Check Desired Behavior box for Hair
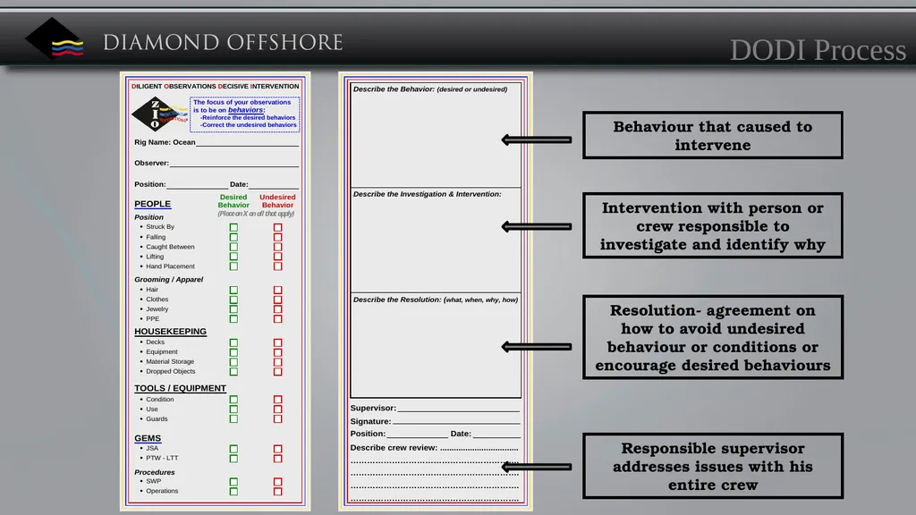The height and width of the screenshot is (515, 916). point(233,290)
